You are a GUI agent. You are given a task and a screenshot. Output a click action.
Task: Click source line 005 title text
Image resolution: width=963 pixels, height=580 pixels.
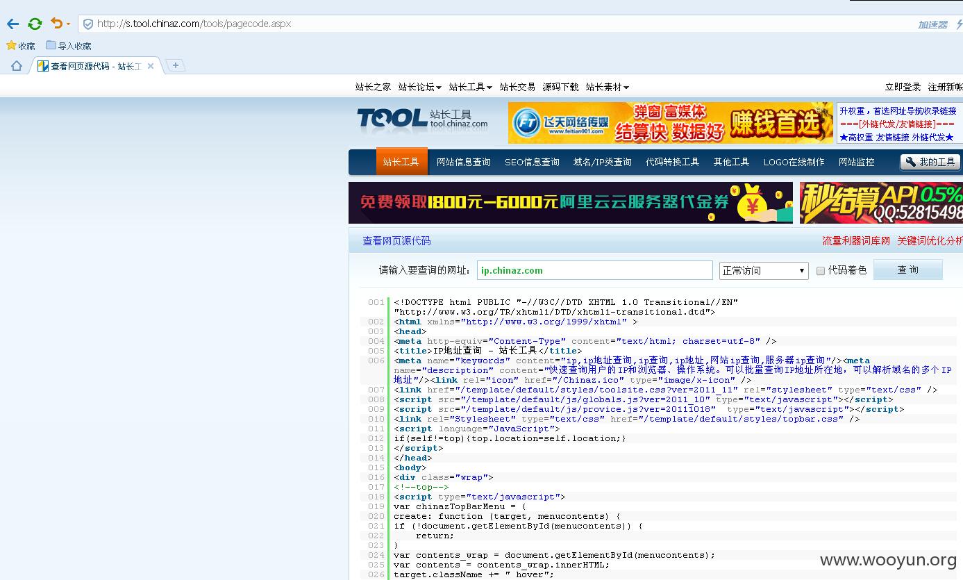point(488,351)
